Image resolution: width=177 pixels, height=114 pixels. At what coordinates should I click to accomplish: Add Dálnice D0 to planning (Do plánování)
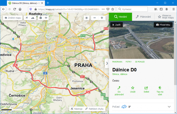[x=119, y=91]
